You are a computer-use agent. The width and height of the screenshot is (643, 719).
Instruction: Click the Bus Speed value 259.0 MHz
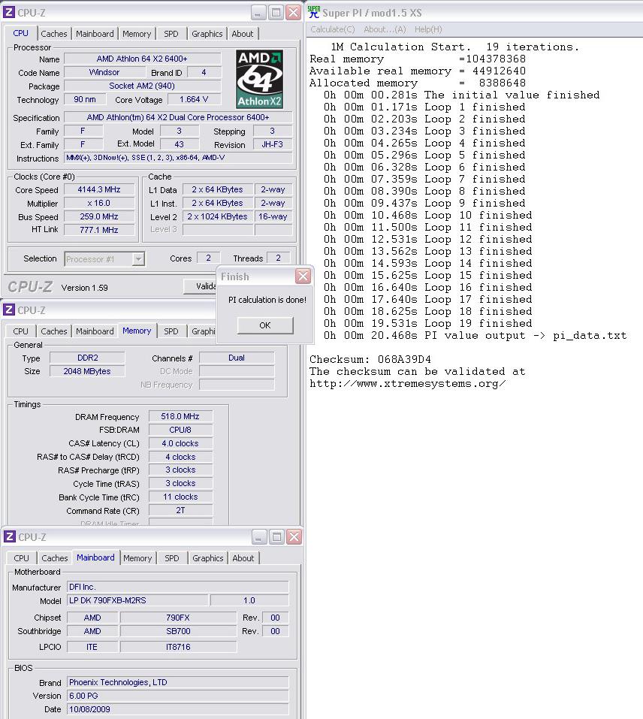point(99,216)
